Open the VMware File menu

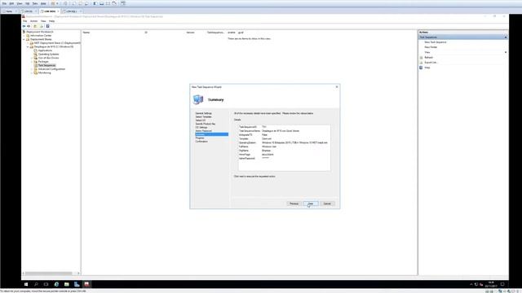4,3
